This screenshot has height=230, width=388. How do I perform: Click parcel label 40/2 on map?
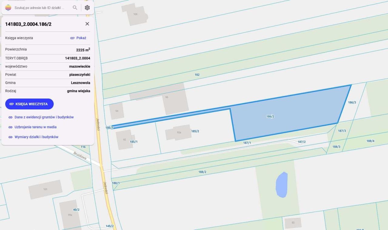pos(76,209)
